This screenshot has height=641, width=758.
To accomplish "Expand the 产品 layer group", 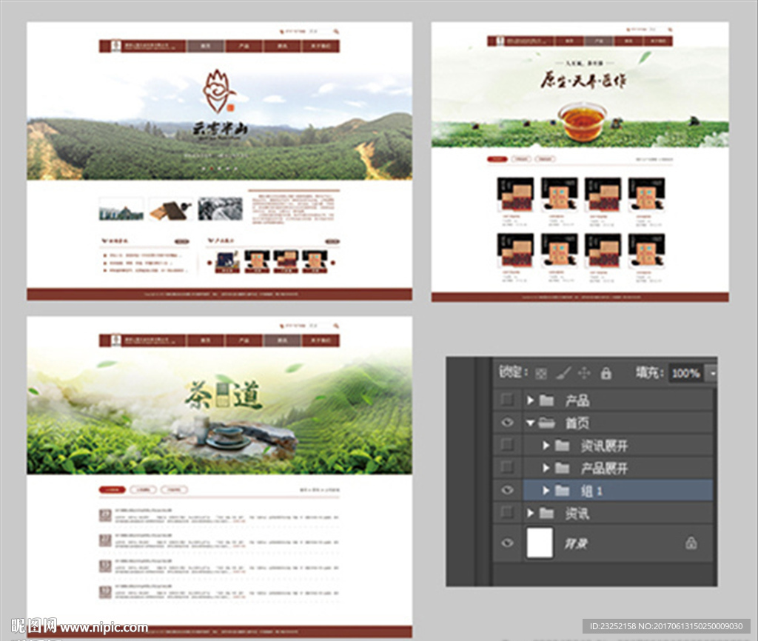I will pos(530,400).
